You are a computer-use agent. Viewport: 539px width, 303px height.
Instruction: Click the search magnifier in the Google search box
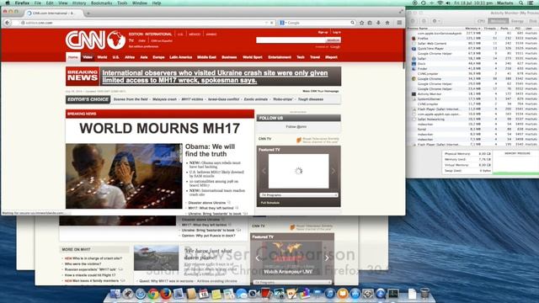pyautogui.click(x=352, y=23)
